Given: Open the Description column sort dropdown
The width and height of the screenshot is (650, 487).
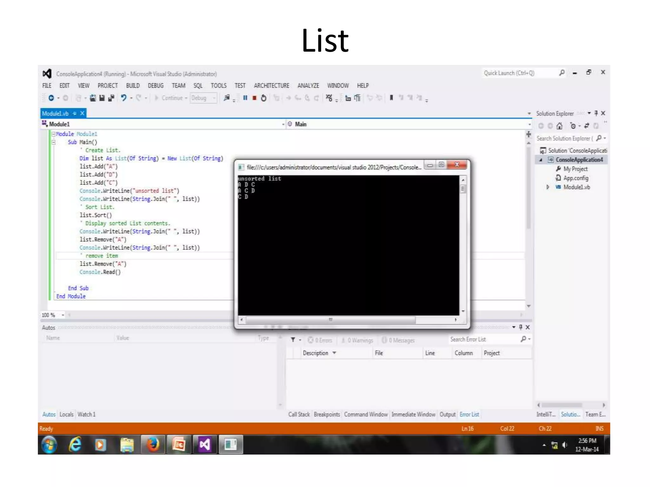Looking at the screenshot, I should click(334, 353).
